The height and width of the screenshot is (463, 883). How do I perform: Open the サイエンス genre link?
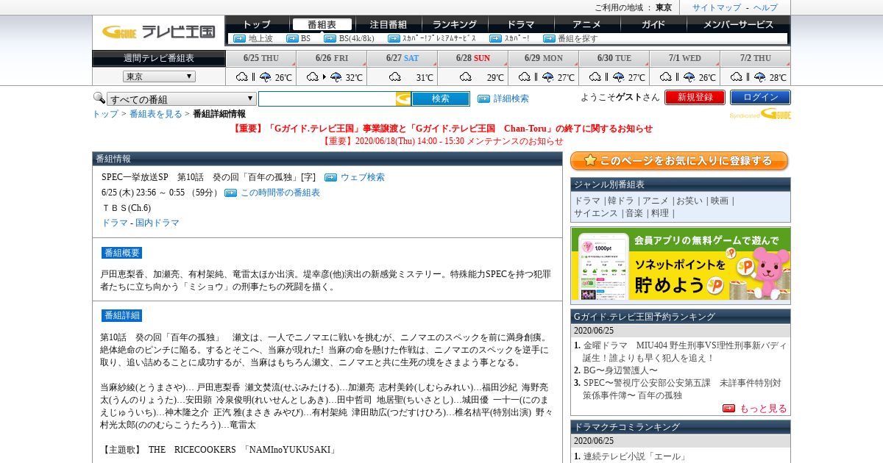click(596, 213)
